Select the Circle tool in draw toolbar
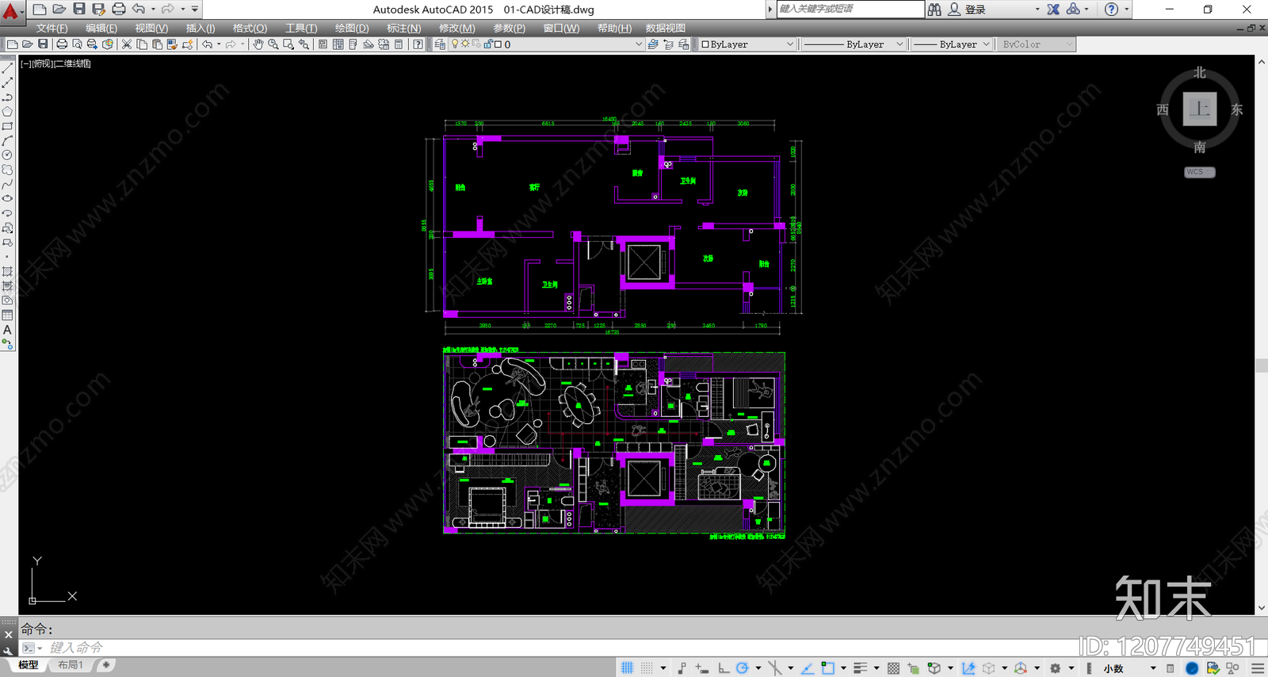The height and width of the screenshot is (677, 1268). click(7, 155)
